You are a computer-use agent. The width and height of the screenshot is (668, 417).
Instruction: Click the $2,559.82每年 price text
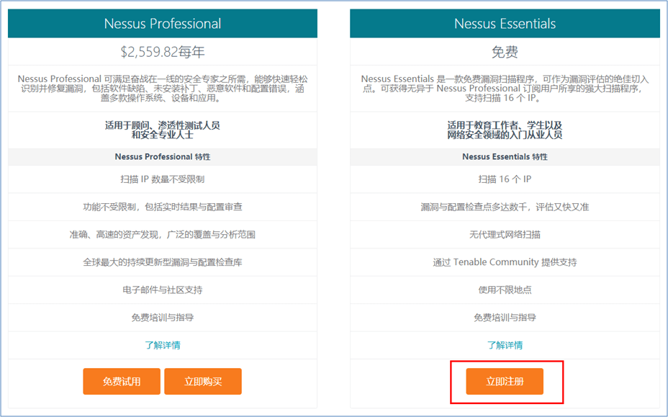162,52
